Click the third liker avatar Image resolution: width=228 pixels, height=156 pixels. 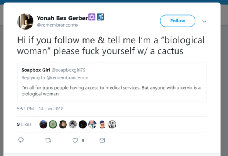(63, 124)
